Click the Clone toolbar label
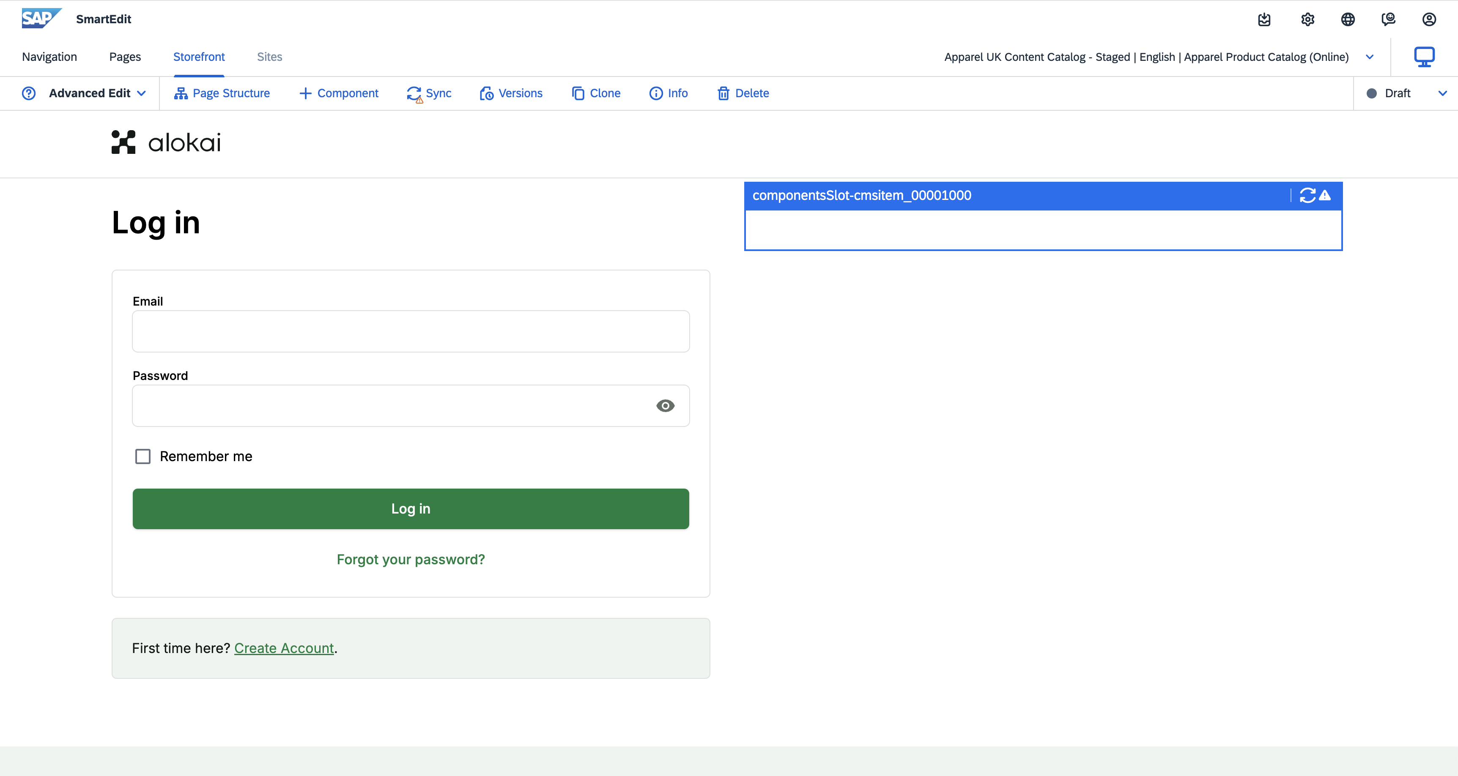1458x776 pixels. click(x=605, y=93)
